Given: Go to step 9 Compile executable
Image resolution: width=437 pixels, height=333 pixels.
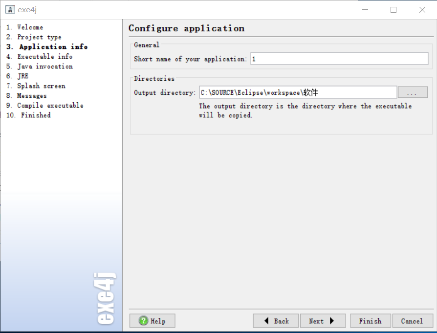Looking at the screenshot, I should pos(45,106).
